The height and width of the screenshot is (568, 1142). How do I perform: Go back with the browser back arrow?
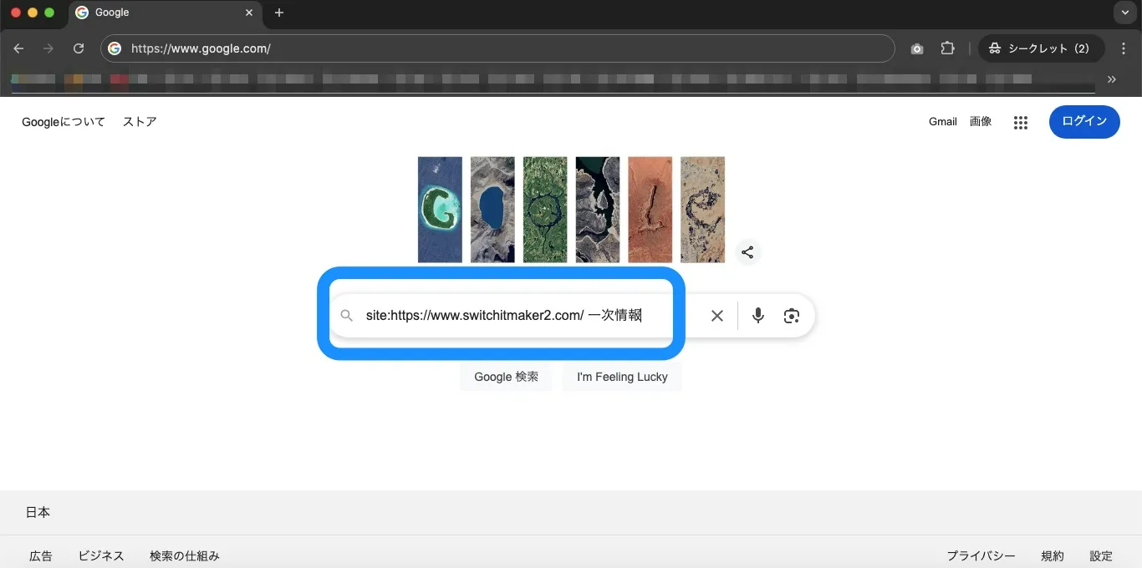(18, 48)
